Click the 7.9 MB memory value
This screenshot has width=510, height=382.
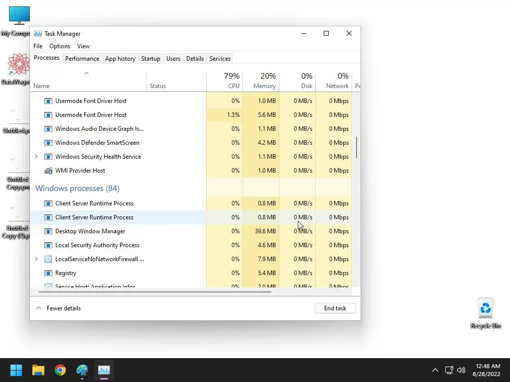[267, 259]
